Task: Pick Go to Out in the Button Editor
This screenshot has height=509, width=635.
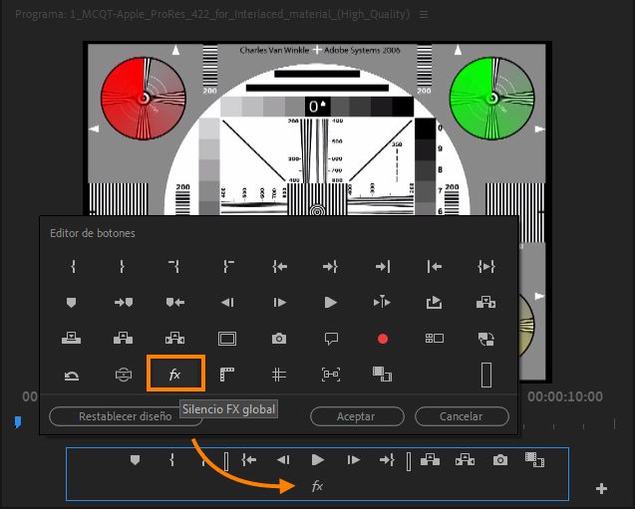Action: [x=331, y=267]
